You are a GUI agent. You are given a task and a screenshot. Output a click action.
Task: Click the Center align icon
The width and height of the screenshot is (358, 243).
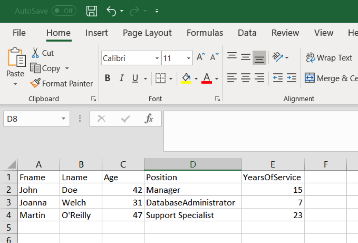tap(246, 78)
